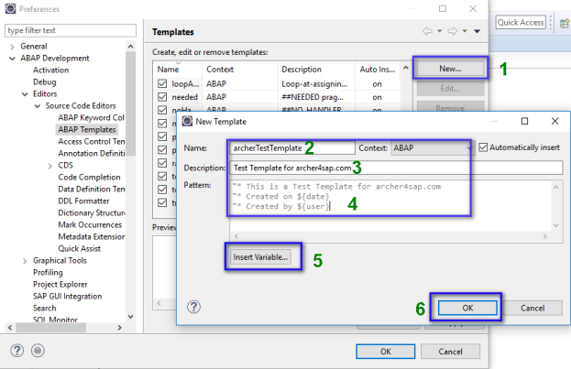Uncheck the loopA... template checkbox

point(162,83)
